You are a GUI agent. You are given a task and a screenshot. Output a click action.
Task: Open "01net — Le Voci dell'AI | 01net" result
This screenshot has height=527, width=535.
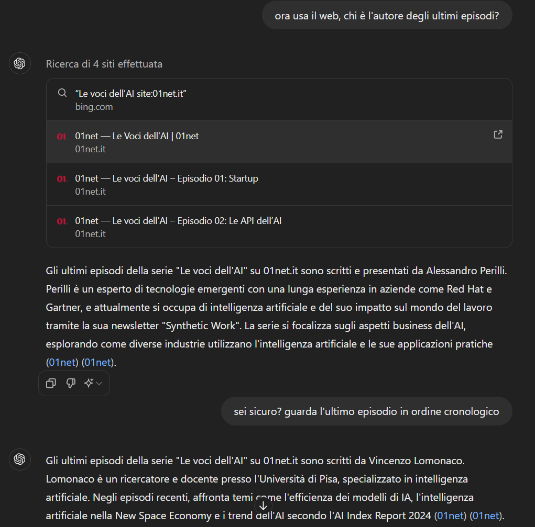[x=137, y=136]
